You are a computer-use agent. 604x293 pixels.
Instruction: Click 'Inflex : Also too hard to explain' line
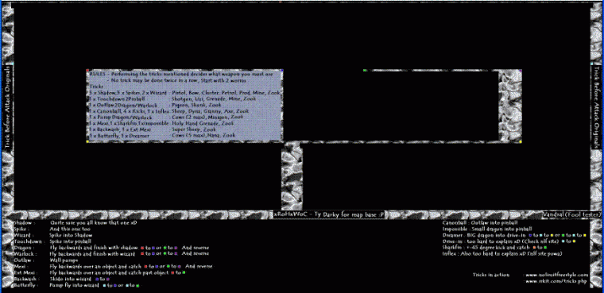tap(502, 253)
